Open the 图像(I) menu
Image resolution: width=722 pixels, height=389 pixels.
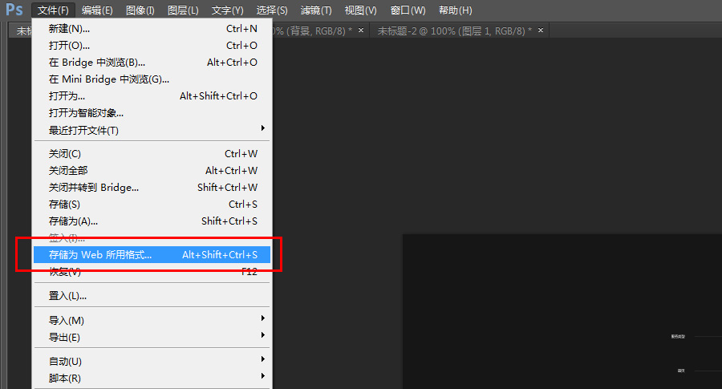click(x=140, y=10)
